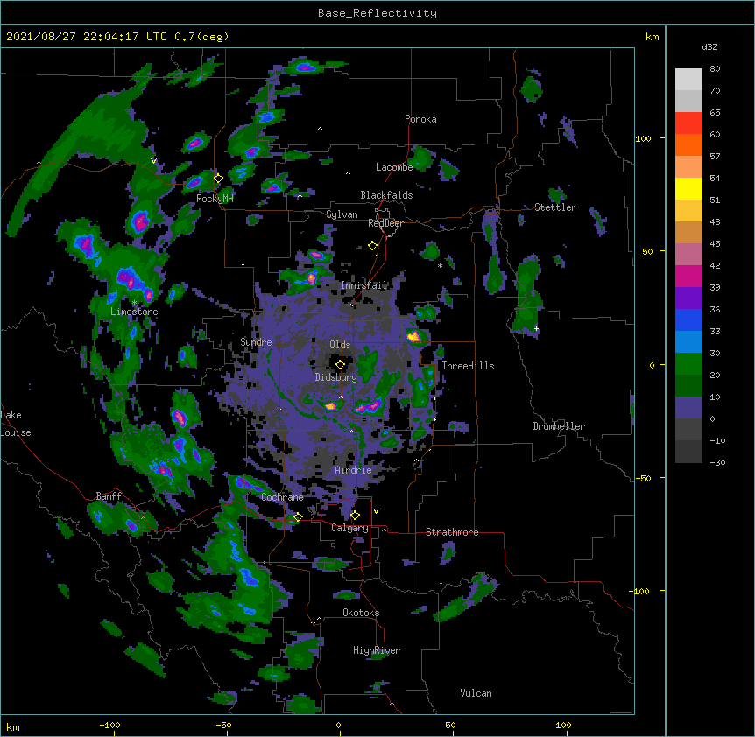Screen dimensions: 755x737
Task: Pick the bright green 20-30 dBZ legend swatch
Action: coord(688,364)
